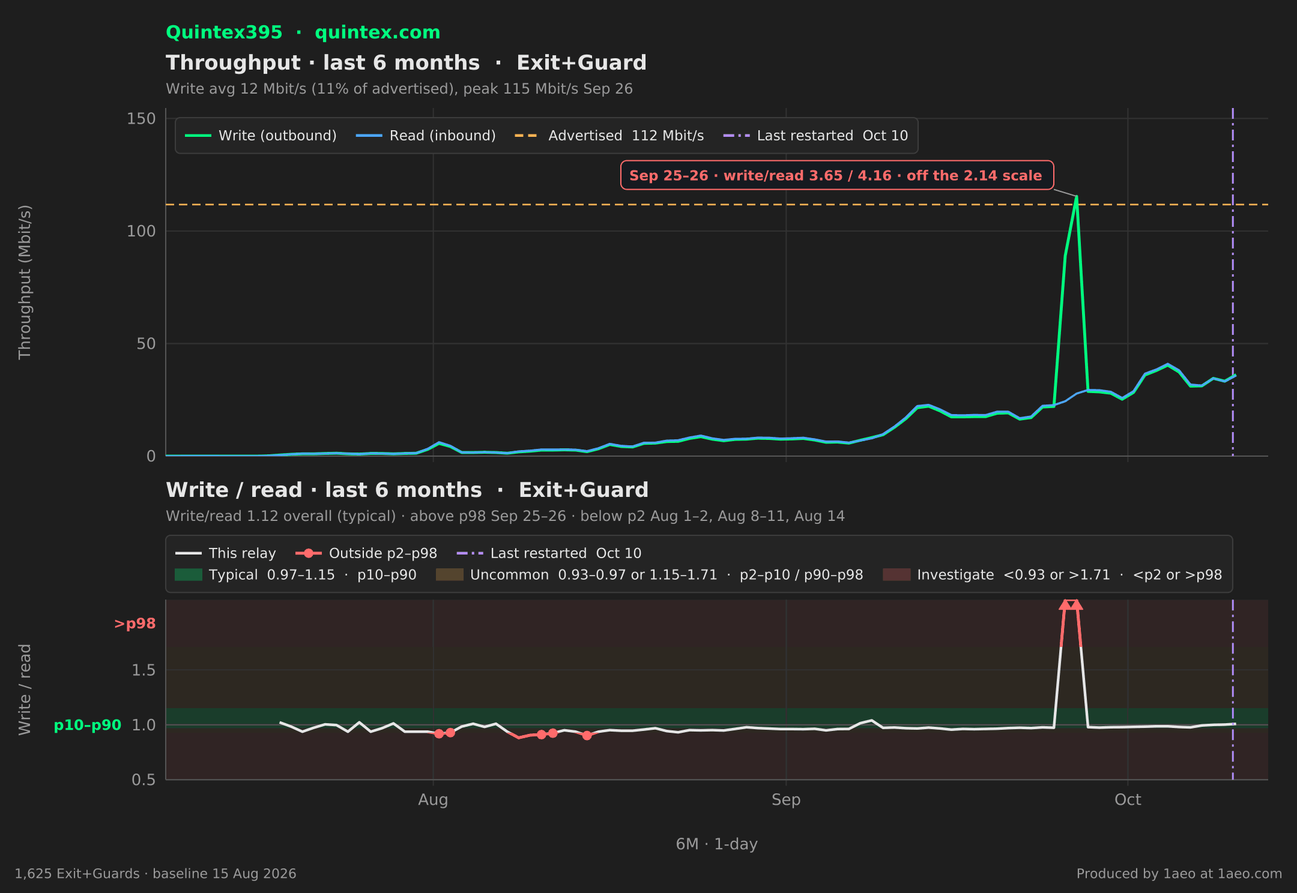Click the brown Uncommon swatch in the legend
The height and width of the screenshot is (893, 1297).
(x=450, y=575)
